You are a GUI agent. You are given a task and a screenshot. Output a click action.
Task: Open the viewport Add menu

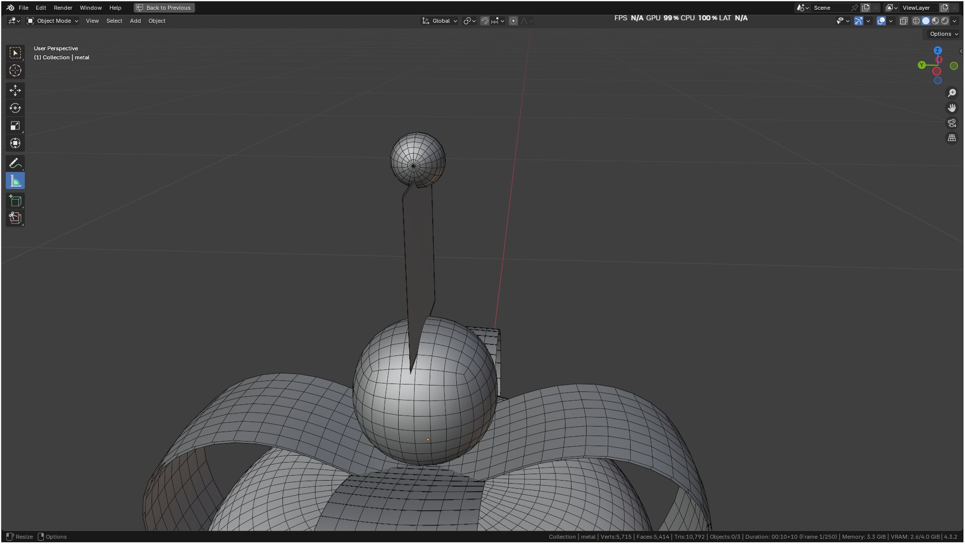pyautogui.click(x=135, y=21)
